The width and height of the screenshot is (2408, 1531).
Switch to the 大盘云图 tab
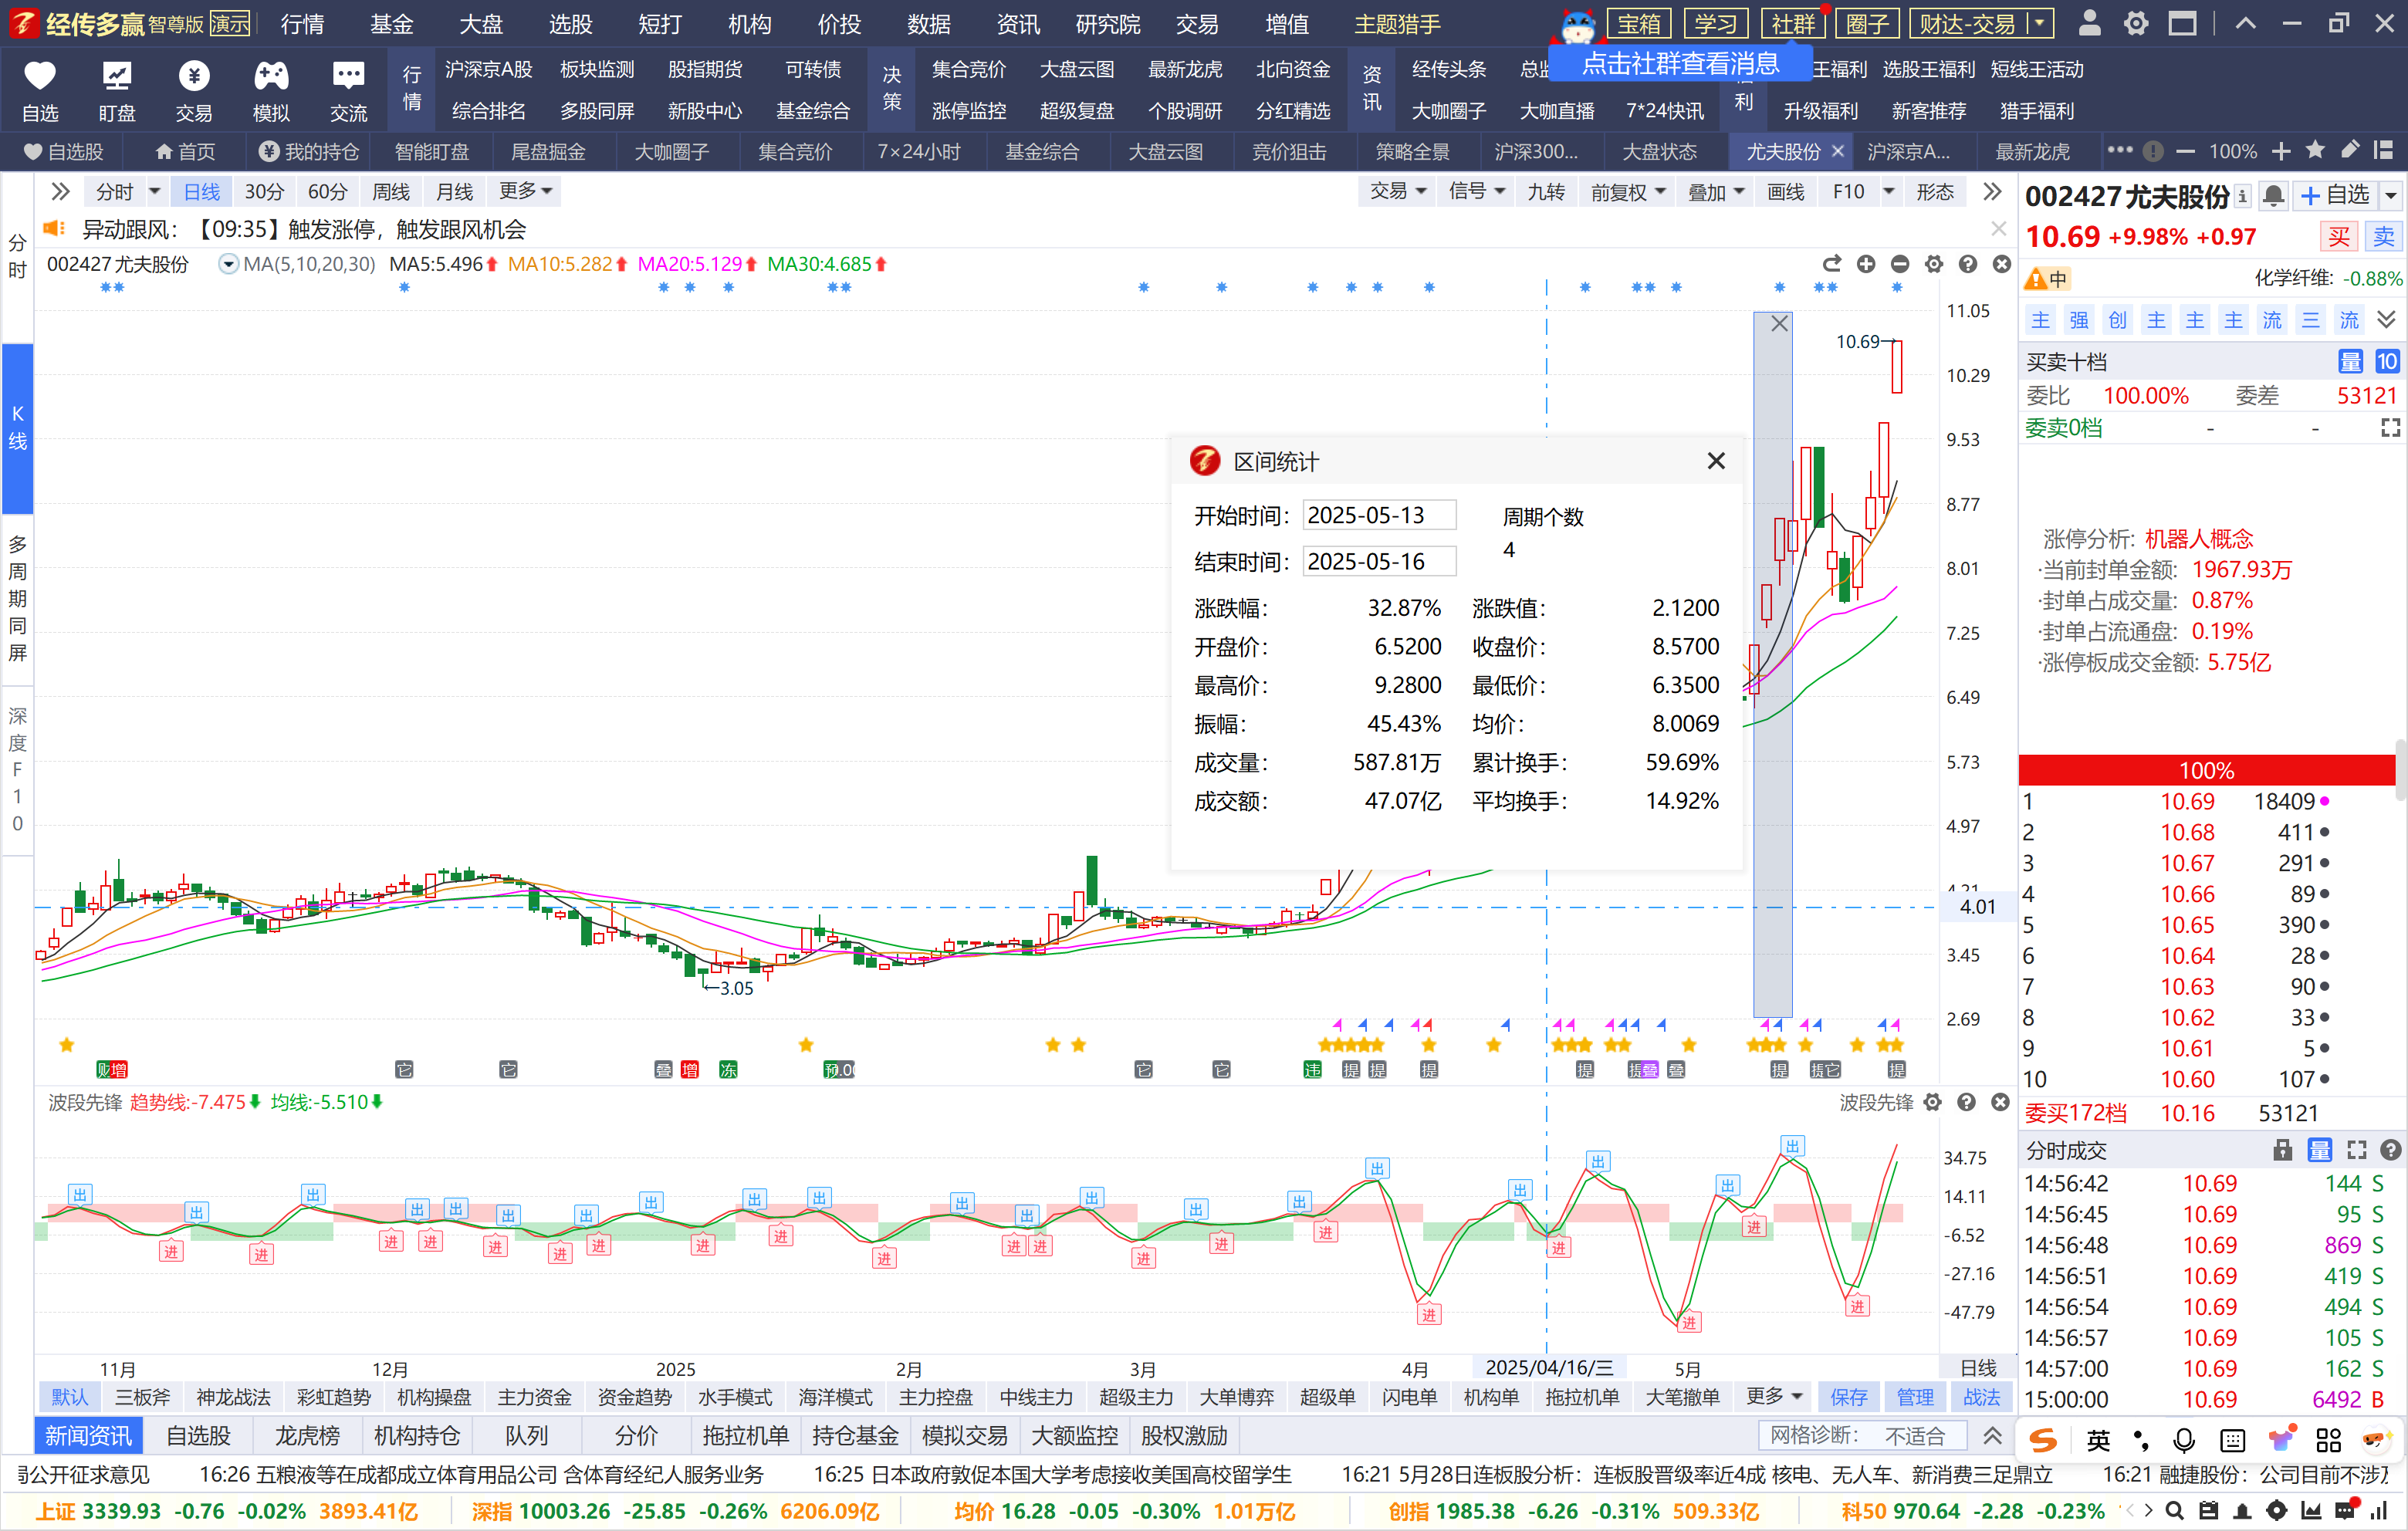[1165, 151]
